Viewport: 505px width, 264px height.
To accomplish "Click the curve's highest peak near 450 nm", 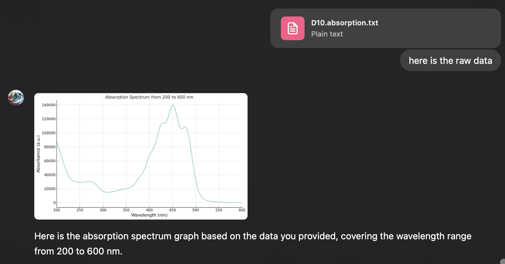I will [x=173, y=105].
